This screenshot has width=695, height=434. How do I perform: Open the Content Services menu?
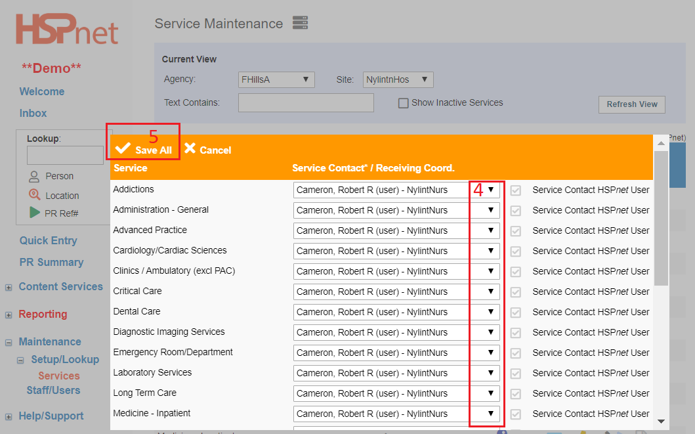pyautogui.click(x=61, y=287)
